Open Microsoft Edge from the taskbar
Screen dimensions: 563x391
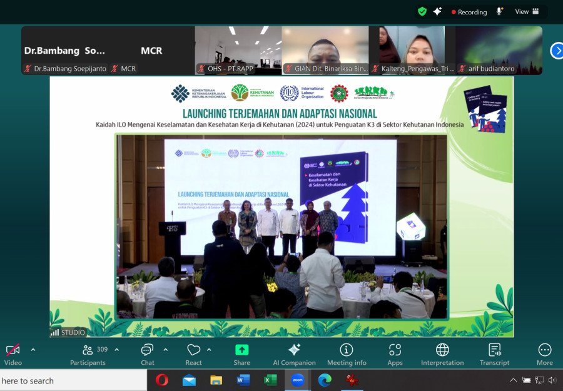coord(325,380)
